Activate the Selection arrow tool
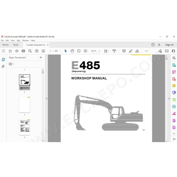 [x=65, y=51]
